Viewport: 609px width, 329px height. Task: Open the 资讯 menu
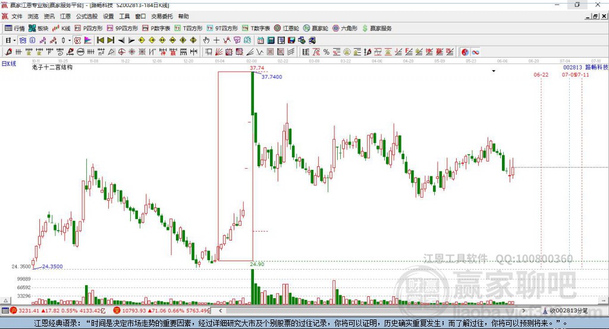49,16
